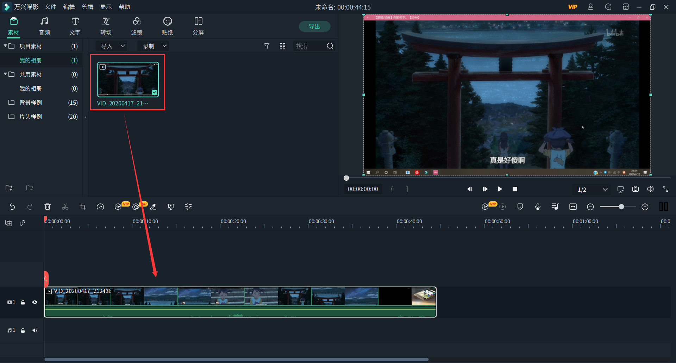Take a snapshot with camera icon

[635, 189]
